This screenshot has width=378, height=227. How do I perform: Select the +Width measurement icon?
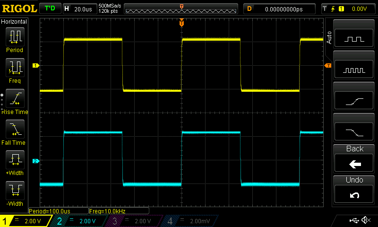pos(15,160)
